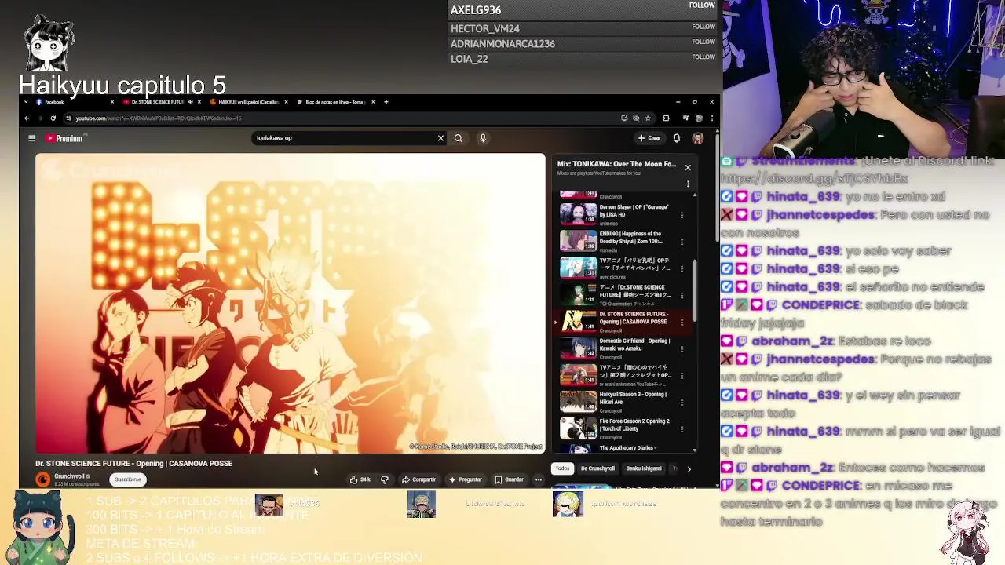The height and width of the screenshot is (565, 1005).
Task: Open options for Demon Slayer Gurenge video
Action: (x=682, y=214)
